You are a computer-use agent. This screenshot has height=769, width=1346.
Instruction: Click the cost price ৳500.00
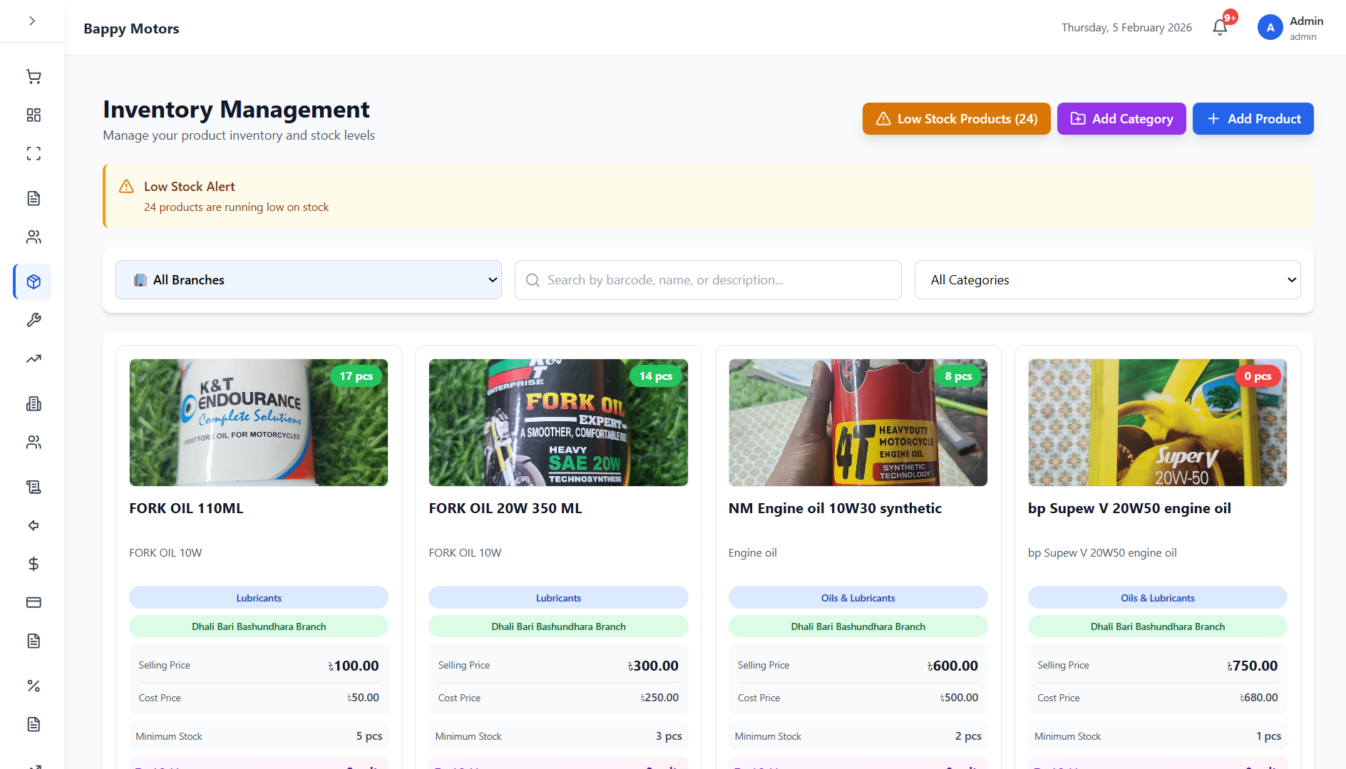pos(959,698)
